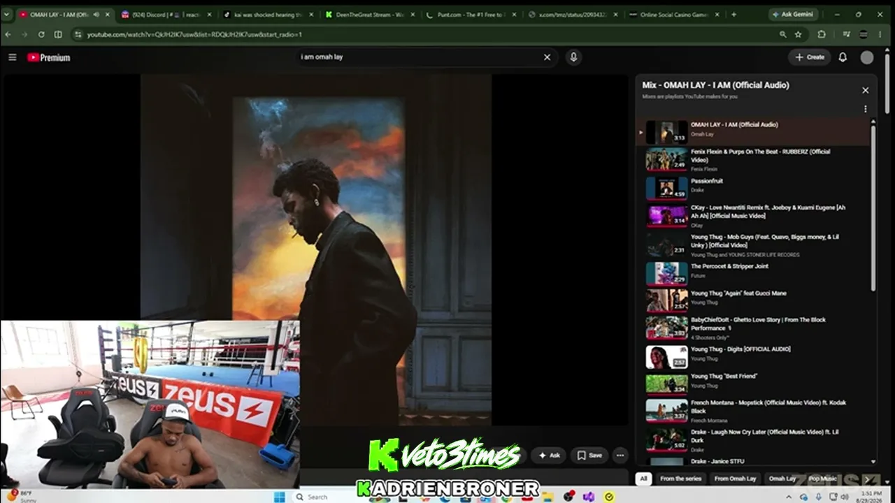Select the 'All' filter chip
The image size is (895, 503).
click(x=643, y=479)
